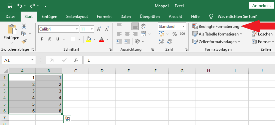The width and height of the screenshot is (275, 125).
Task: Center cell text horizontally
Action: pyautogui.click(x=127, y=34)
